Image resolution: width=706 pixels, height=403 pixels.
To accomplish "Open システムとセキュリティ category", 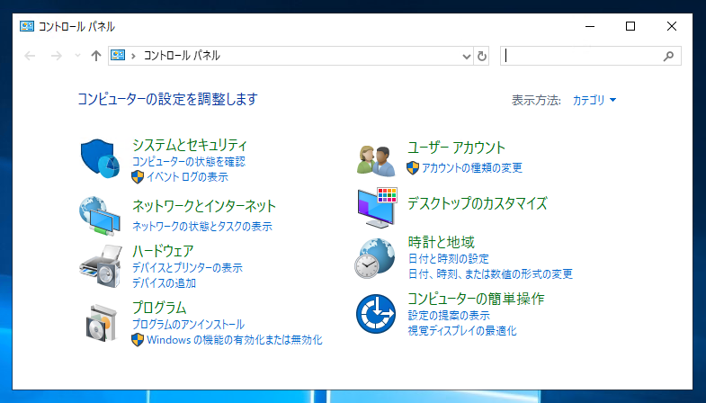I will coord(190,145).
